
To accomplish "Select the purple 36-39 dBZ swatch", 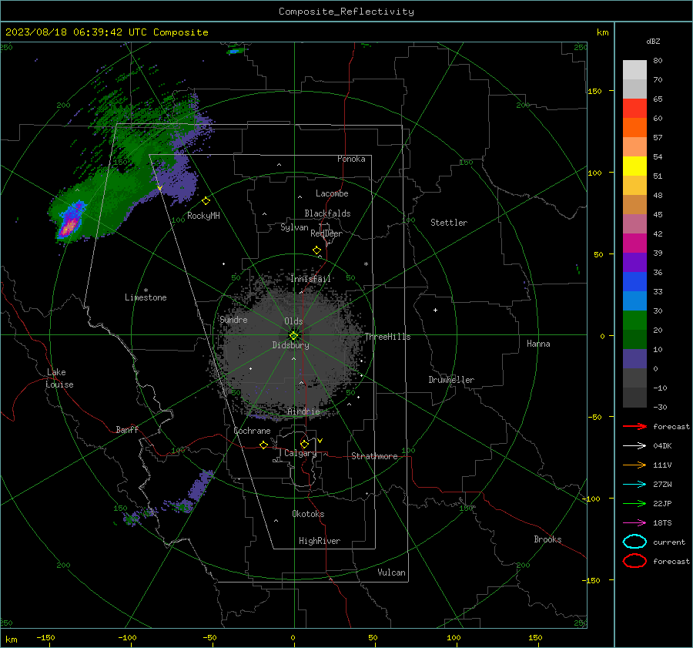I will [634, 263].
